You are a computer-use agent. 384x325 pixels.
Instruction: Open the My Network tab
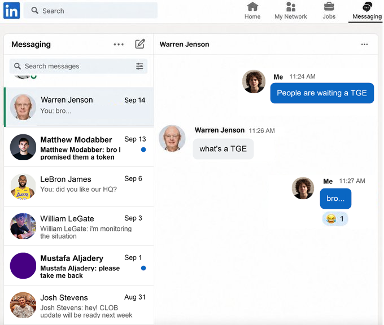(x=290, y=11)
